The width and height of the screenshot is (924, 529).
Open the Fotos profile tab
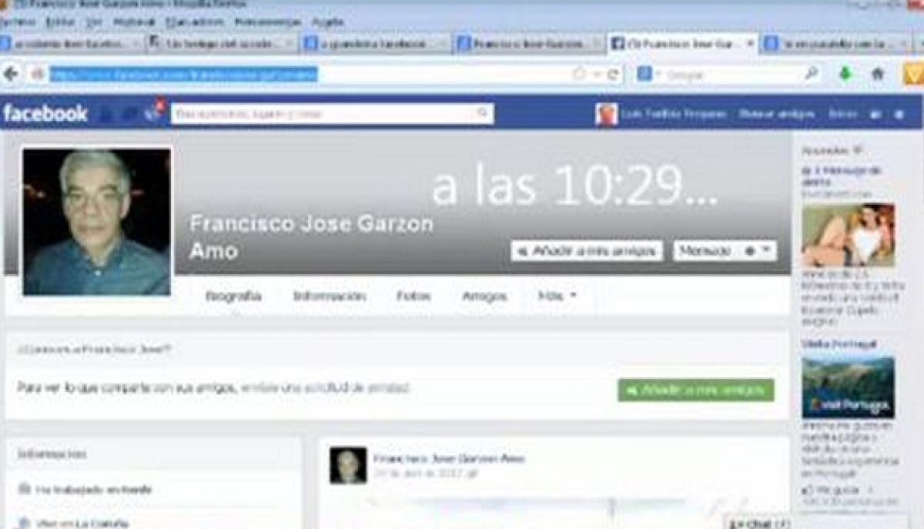[x=413, y=296]
